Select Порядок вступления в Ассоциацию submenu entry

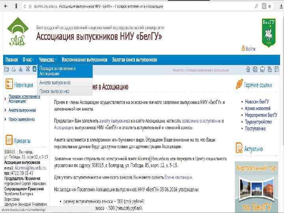(x=65, y=71)
